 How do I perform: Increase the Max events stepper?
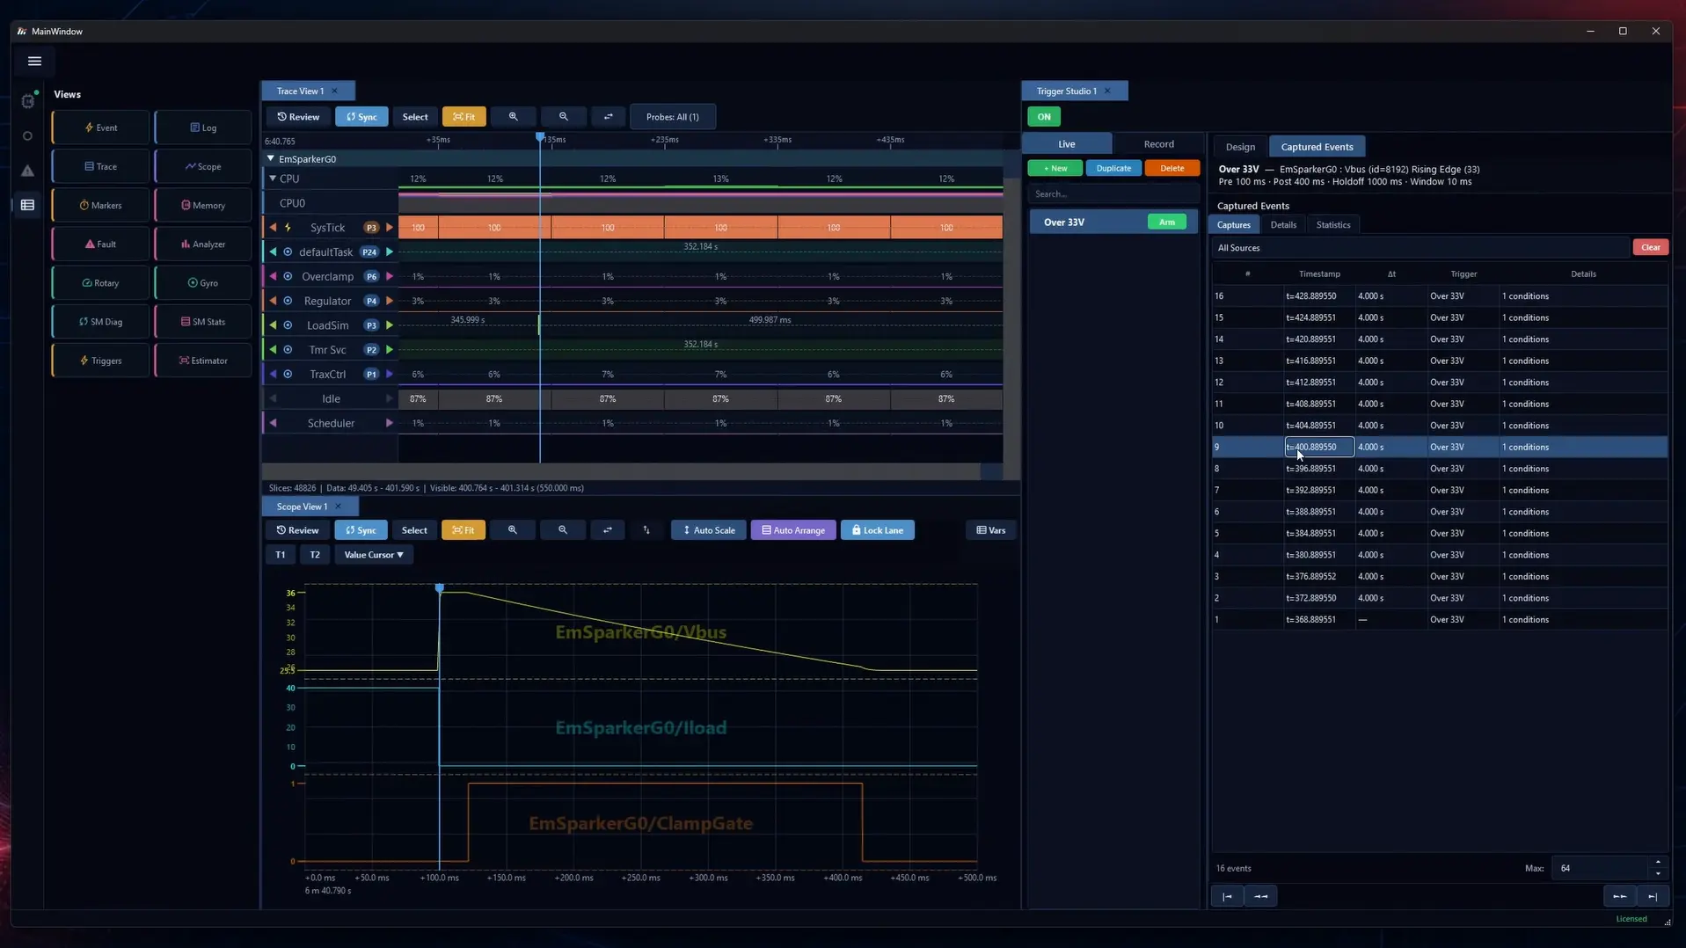tap(1658, 863)
